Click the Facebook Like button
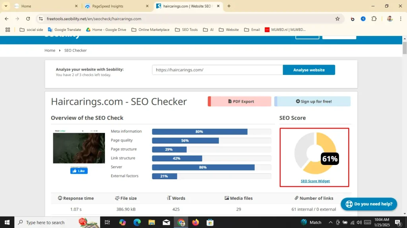The width and height of the screenshot is (407, 228). [x=79, y=171]
